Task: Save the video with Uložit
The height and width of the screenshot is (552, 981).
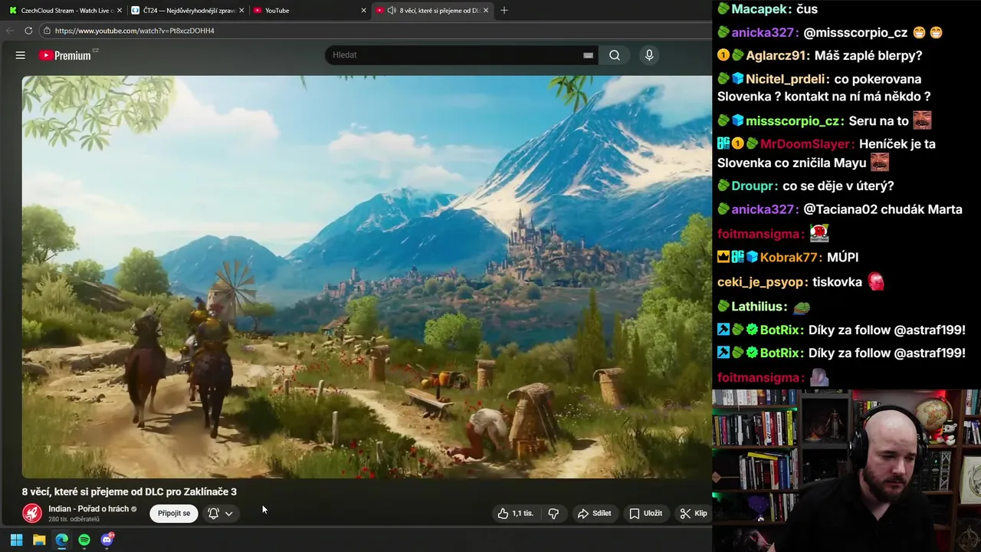Action: [645, 514]
